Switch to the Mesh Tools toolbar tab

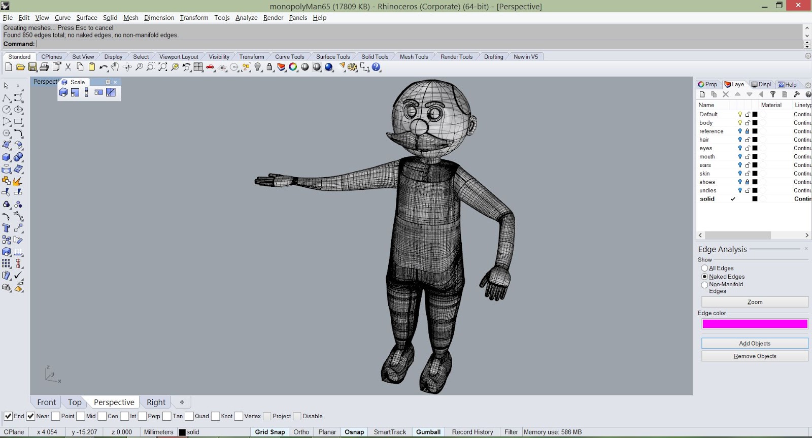414,57
